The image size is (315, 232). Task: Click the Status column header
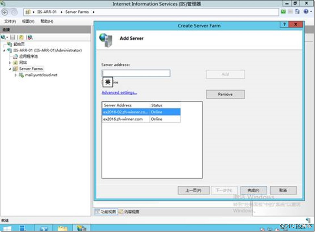pyautogui.click(x=165, y=105)
